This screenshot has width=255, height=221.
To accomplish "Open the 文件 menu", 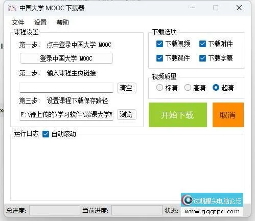I will (x=18, y=23).
